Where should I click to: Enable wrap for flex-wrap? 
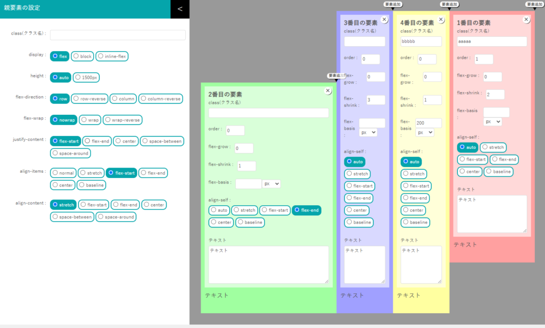(x=90, y=120)
